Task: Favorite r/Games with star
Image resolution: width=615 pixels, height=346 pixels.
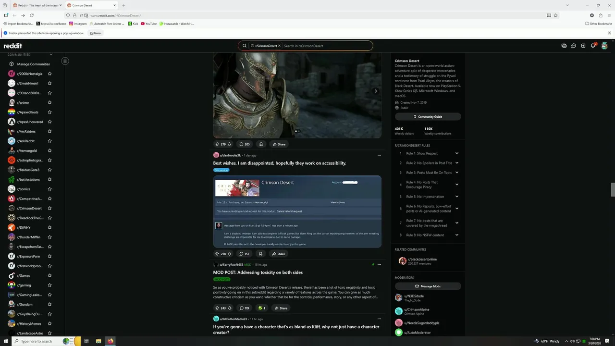Action: pyautogui.click(x=49, y=275)
